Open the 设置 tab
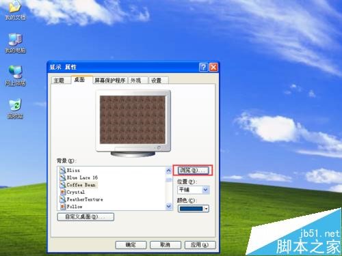342x256 pixels. 157,81
